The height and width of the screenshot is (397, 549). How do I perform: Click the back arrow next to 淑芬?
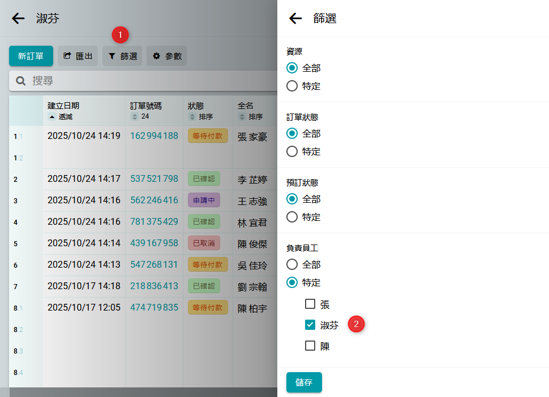click(x=18, y=19)
